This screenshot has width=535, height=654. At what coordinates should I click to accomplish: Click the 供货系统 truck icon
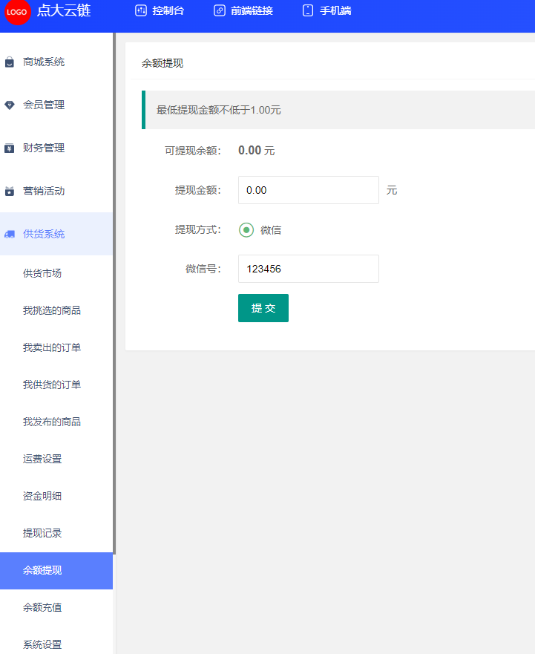pos(9,234)
